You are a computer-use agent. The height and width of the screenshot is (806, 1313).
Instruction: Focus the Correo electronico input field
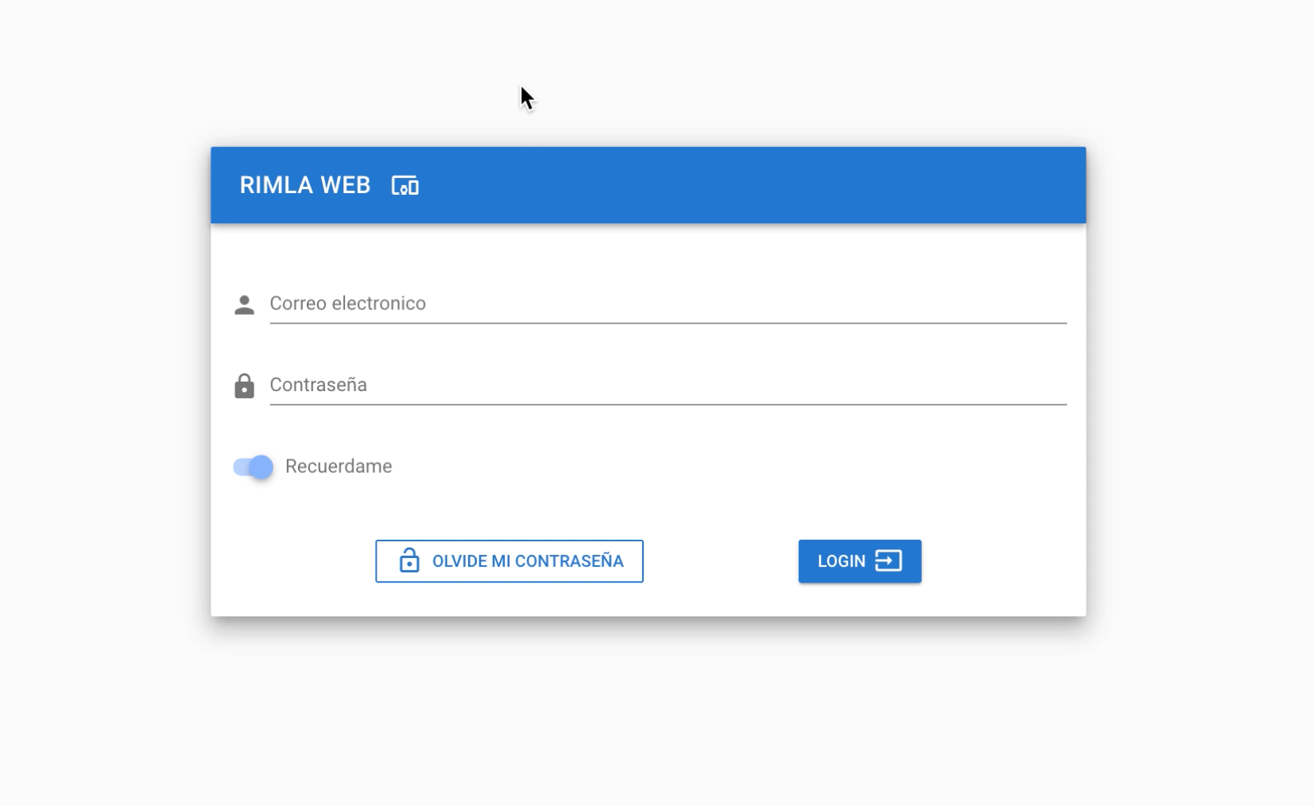[x=668, y=304]
